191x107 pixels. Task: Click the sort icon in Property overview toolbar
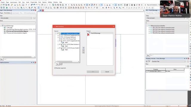[147, 62]
